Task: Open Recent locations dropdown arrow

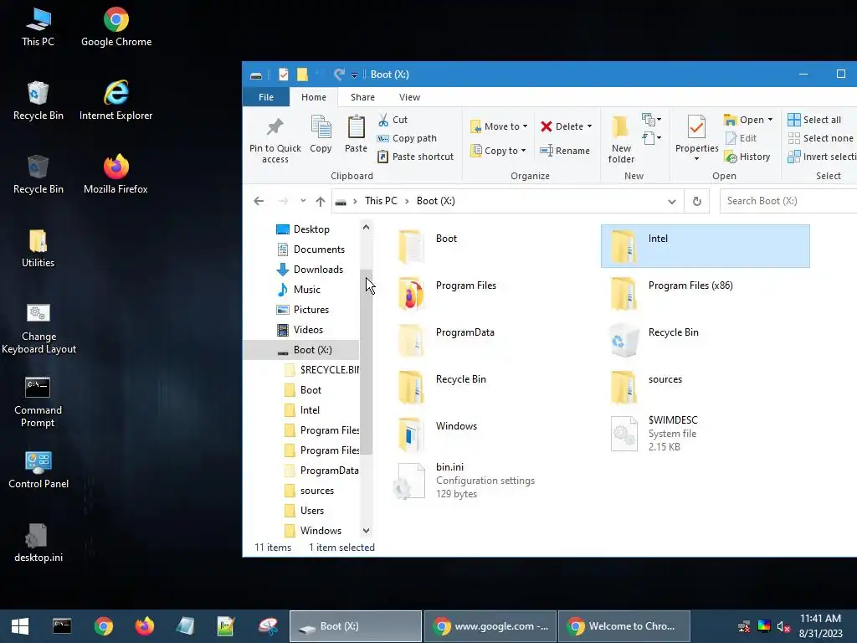Action: (303, 201)
